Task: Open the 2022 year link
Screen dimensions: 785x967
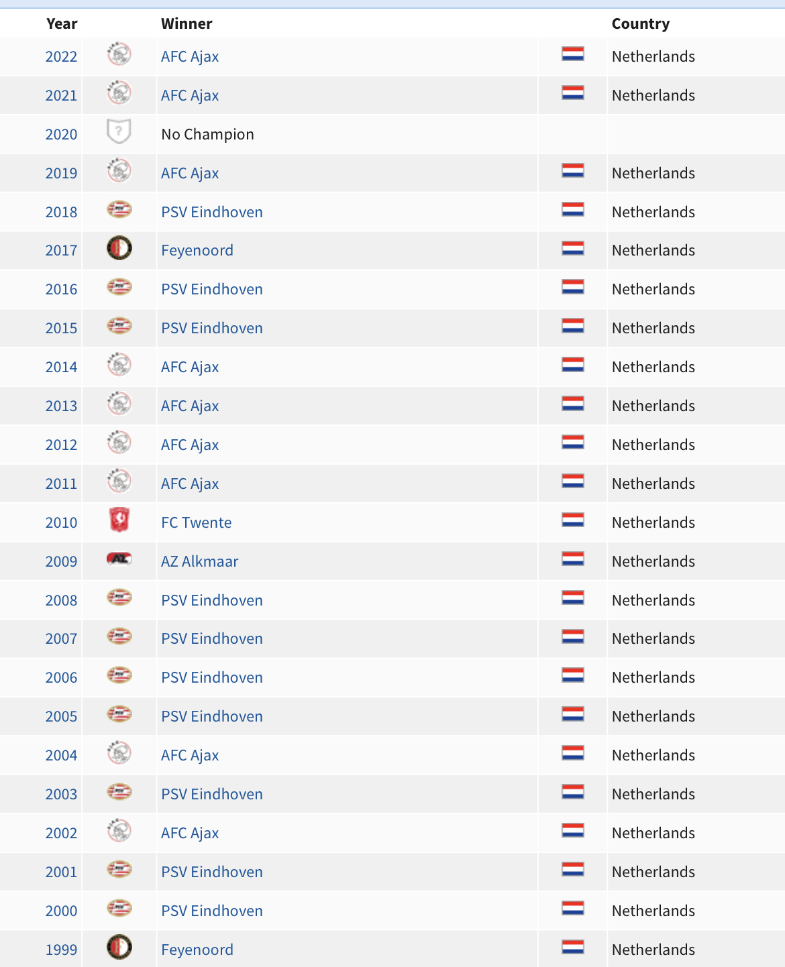Action: (x=61, y=56)
